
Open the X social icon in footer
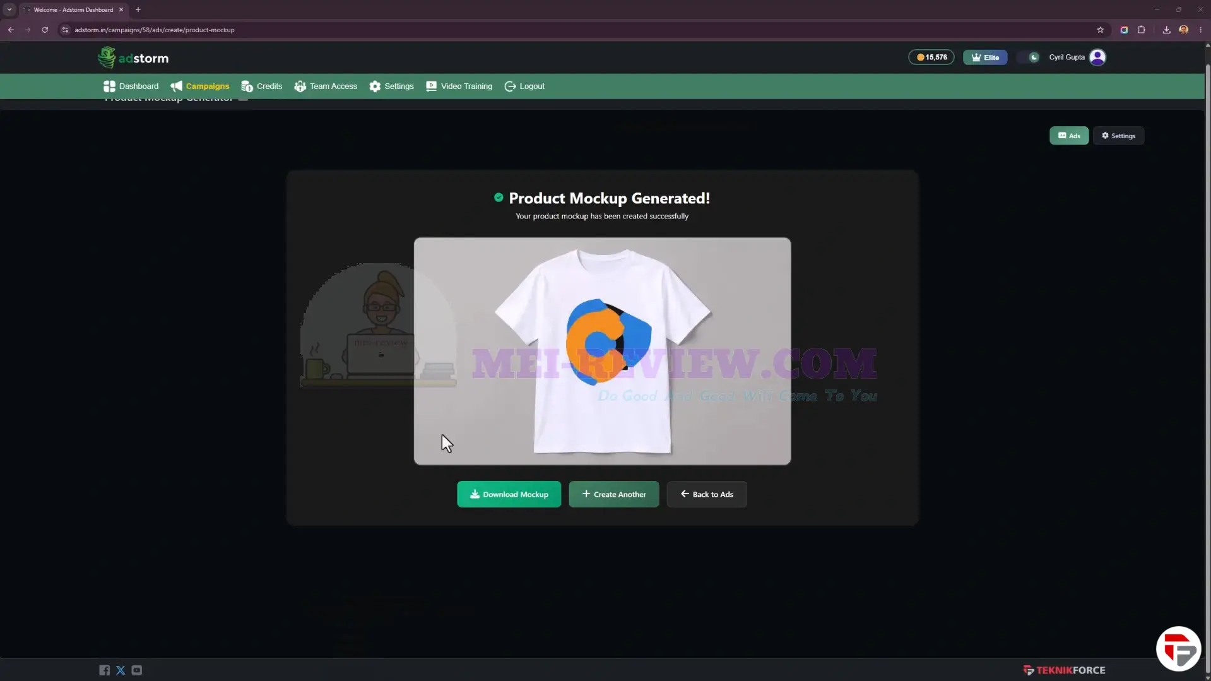coord(121,670)
